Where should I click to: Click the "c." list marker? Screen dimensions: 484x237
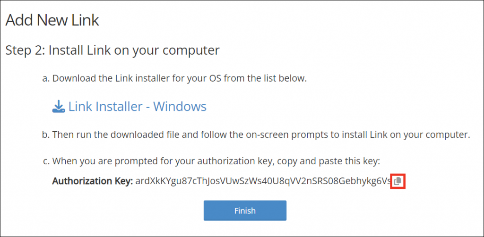pyautogui.click(x=46, y=161)
